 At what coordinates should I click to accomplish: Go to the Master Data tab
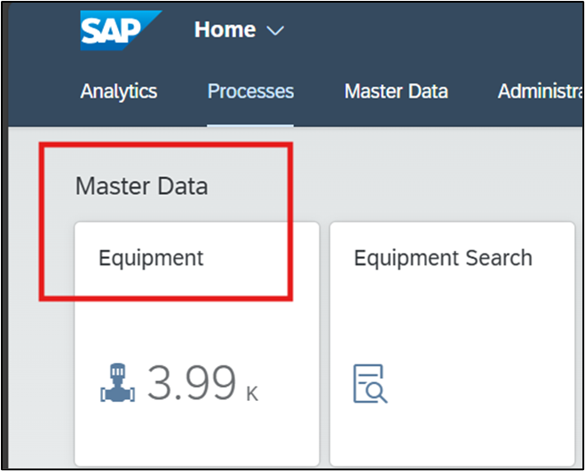pos(396,90)
